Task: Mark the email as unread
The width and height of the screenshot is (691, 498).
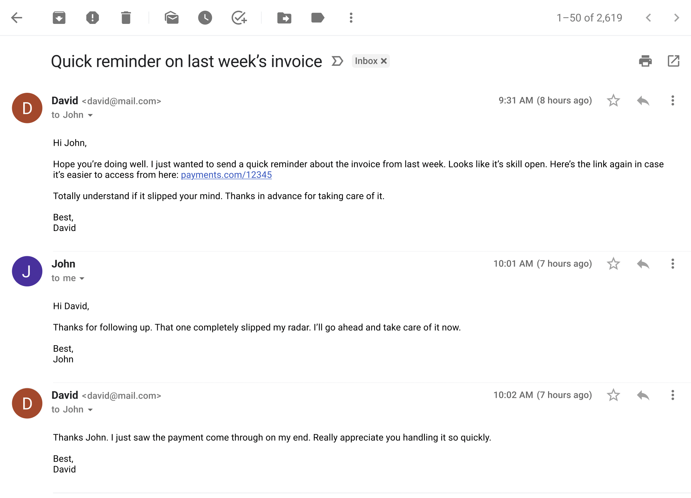Action: [171, 18]
